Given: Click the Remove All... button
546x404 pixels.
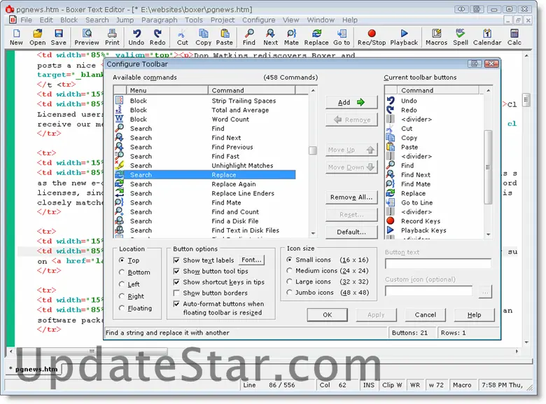Looking at the screenshot, I should pyautogui.click(x=351, y=197).
